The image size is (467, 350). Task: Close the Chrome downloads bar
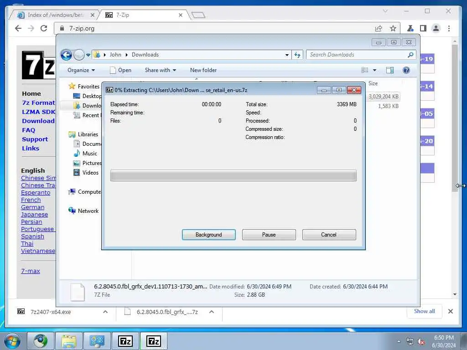coord(450,311)
